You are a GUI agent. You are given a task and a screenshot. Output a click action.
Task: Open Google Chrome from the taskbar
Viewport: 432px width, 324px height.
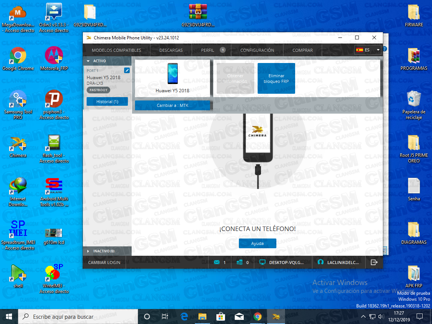(x=258, y=316)
